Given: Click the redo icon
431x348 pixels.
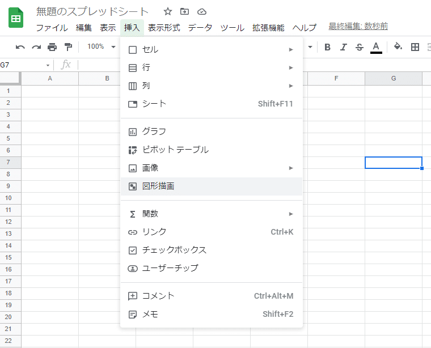Looking at the screenshot, I should click(36, 47).
